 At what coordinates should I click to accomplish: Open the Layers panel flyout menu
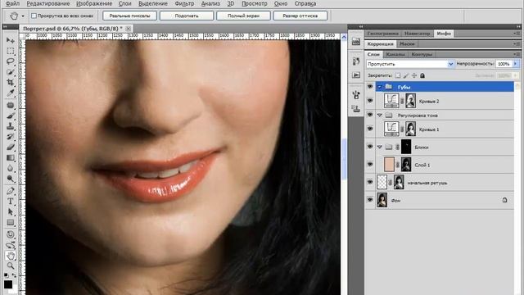pos(517,54)
